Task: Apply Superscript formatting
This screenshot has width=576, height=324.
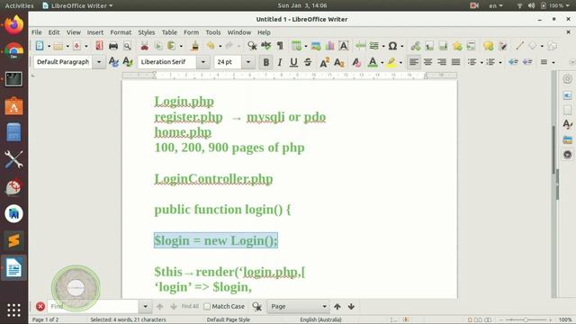Action: click(324, 62)
